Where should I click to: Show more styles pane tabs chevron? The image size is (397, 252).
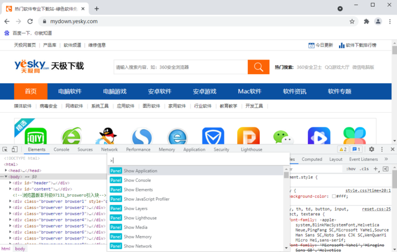(386, 159)
